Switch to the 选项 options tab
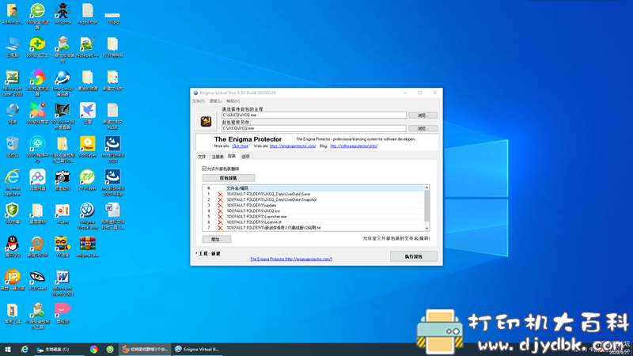Screen dimensions: 633x356 pyautogui.click(x=245, y=157)
